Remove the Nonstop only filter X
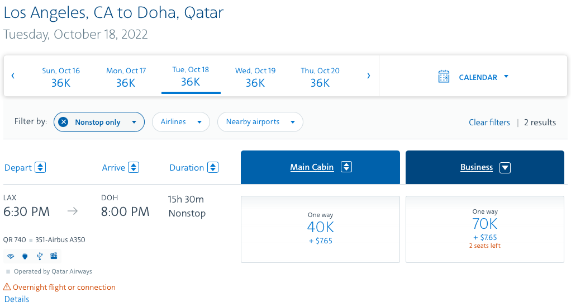 [x=63, y=122]
